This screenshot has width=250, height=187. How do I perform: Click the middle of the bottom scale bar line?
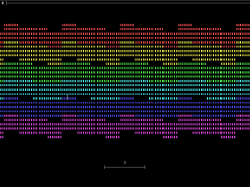click(125, 167)
